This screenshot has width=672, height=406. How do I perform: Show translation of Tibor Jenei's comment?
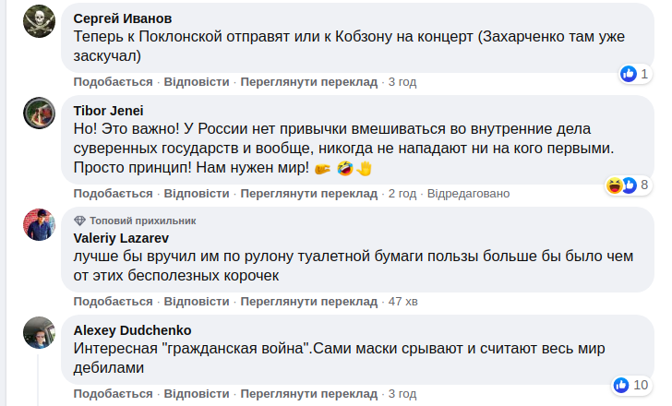pos(309,194)
